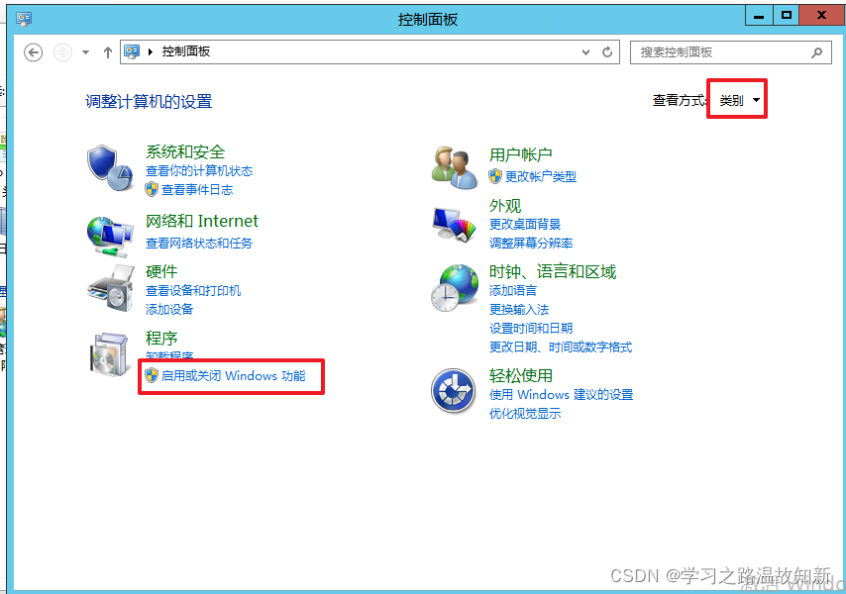Click 调整屏幕分辨率 link

click(x=531, y=244)
